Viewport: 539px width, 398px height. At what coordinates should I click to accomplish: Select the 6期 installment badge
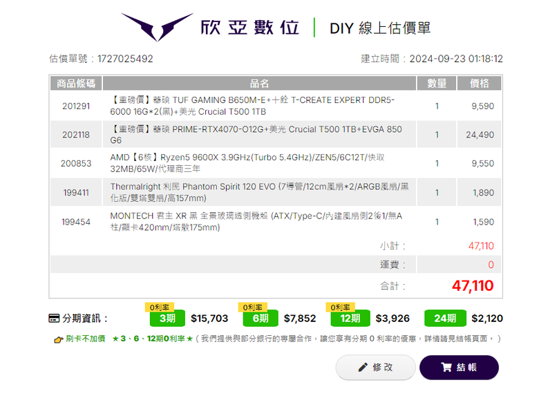click(261, 319)
